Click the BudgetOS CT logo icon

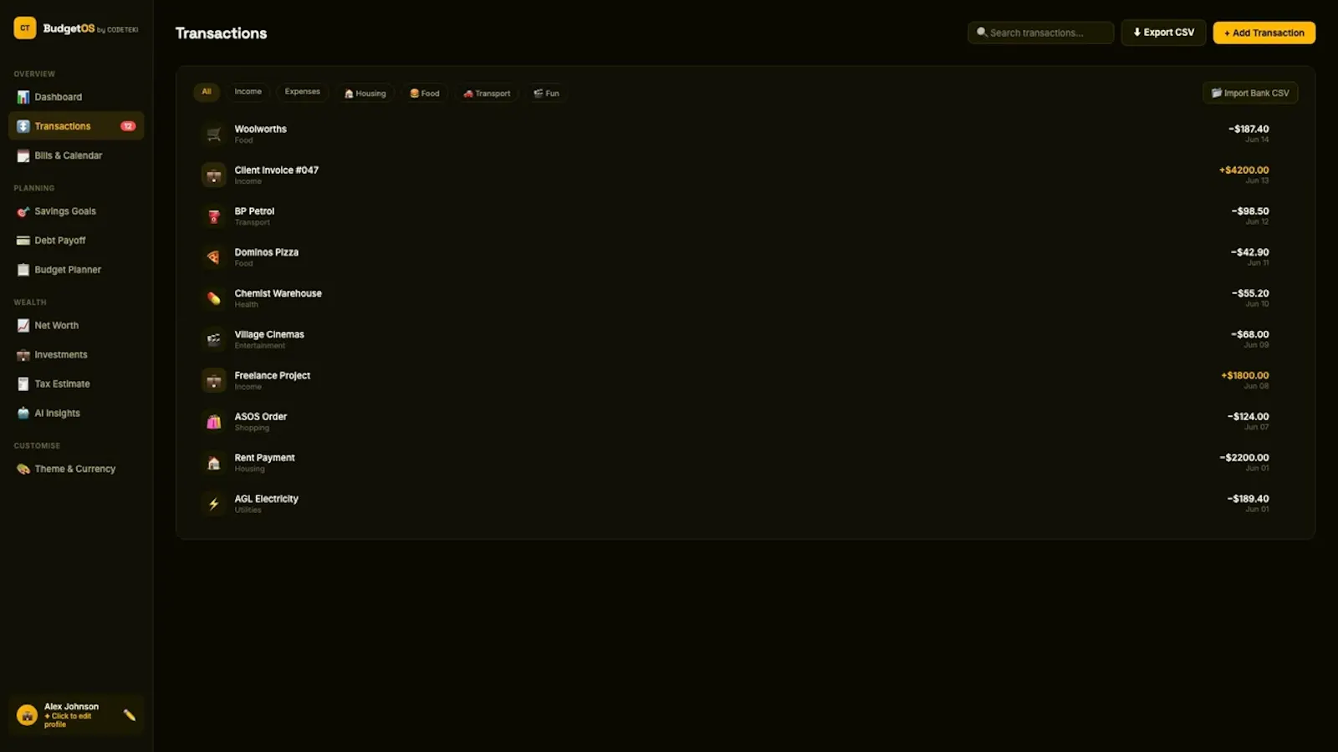(25, 28)
